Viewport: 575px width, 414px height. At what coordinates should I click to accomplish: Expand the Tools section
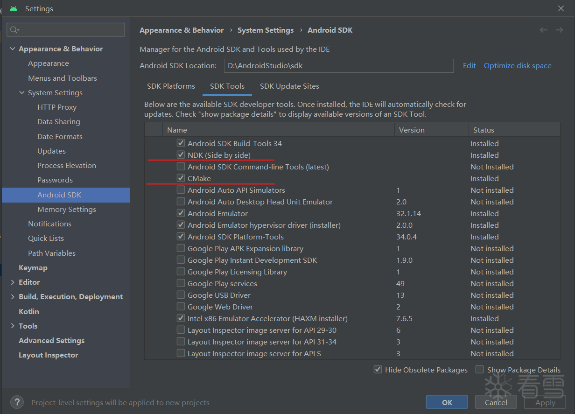(13, 326)
